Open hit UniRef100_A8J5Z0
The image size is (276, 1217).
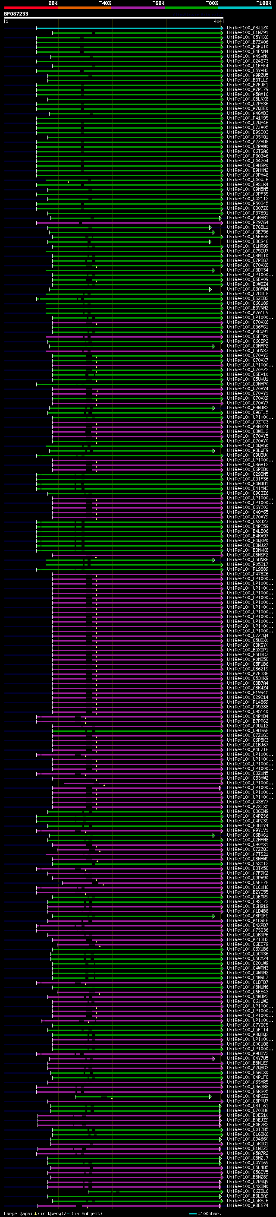coord(248,28)
